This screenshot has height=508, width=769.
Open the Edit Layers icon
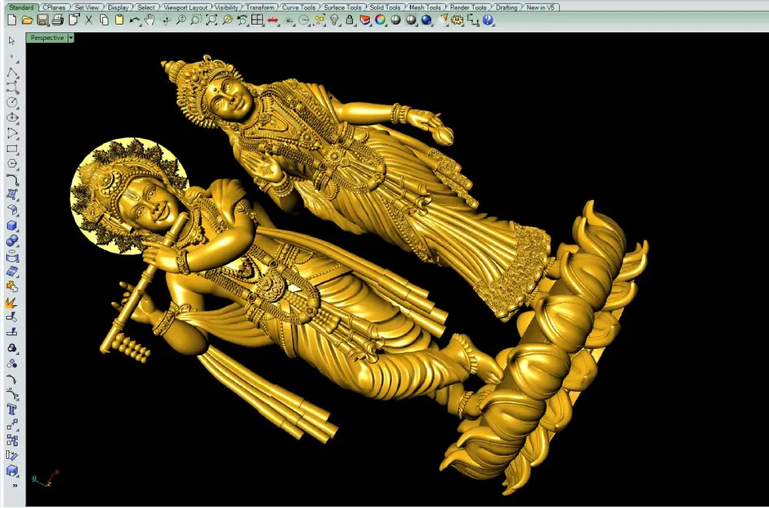tap(365, 20)
